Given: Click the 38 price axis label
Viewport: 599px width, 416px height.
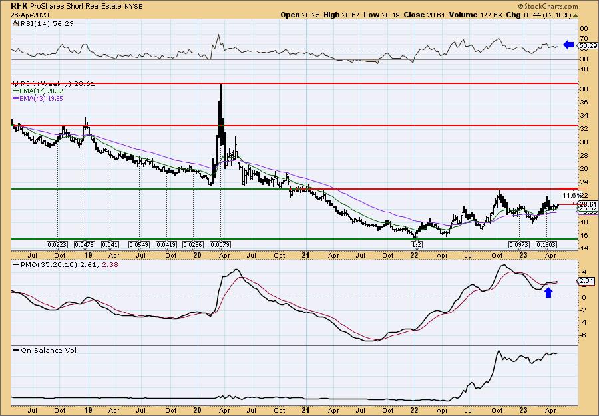Looking at the screenshot, I should [584, 89].
